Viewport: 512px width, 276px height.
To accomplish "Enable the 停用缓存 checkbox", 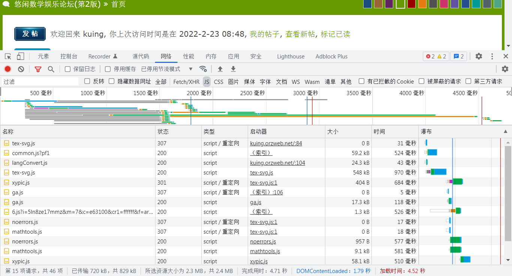I will click(x=108, y=69).
